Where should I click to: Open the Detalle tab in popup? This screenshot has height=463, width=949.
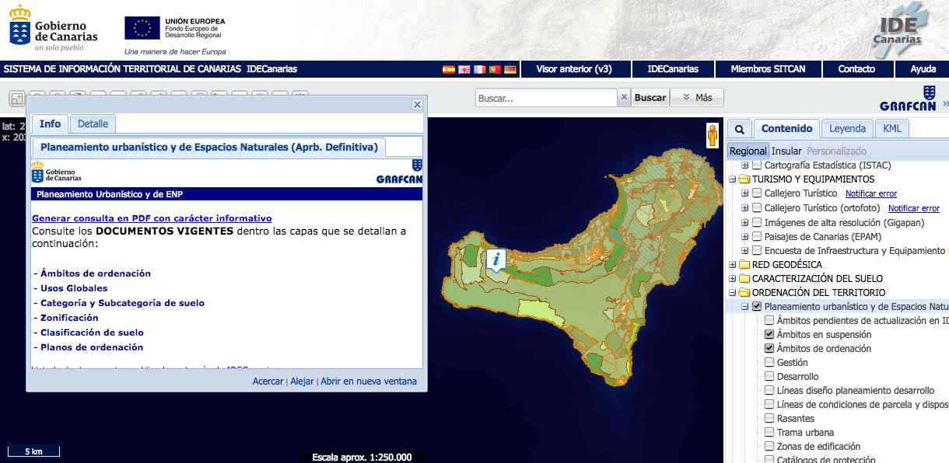(93, 124)
